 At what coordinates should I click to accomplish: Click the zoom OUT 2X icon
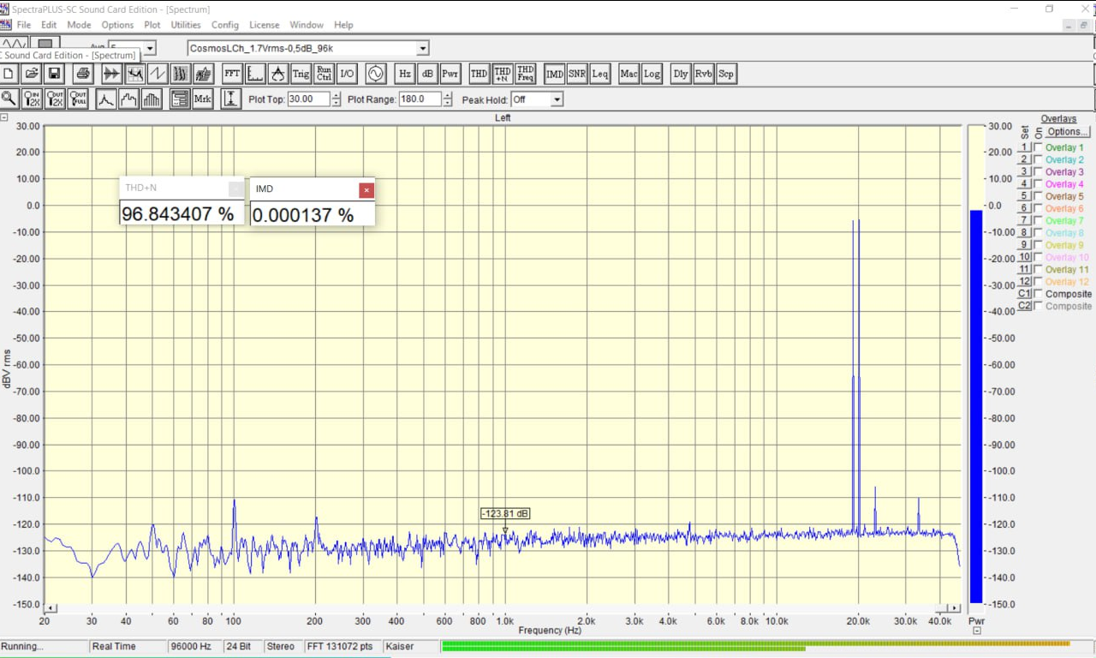pos(55,99)
